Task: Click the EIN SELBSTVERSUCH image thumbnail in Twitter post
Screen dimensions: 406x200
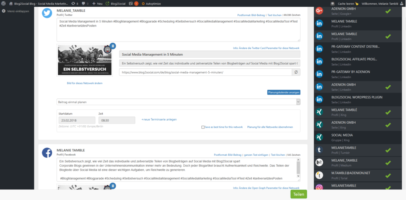Action: [85, 60]
